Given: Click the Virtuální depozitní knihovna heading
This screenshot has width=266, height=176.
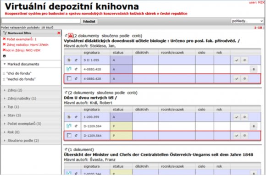Looking at the screenshot, I should coord(72,7).
